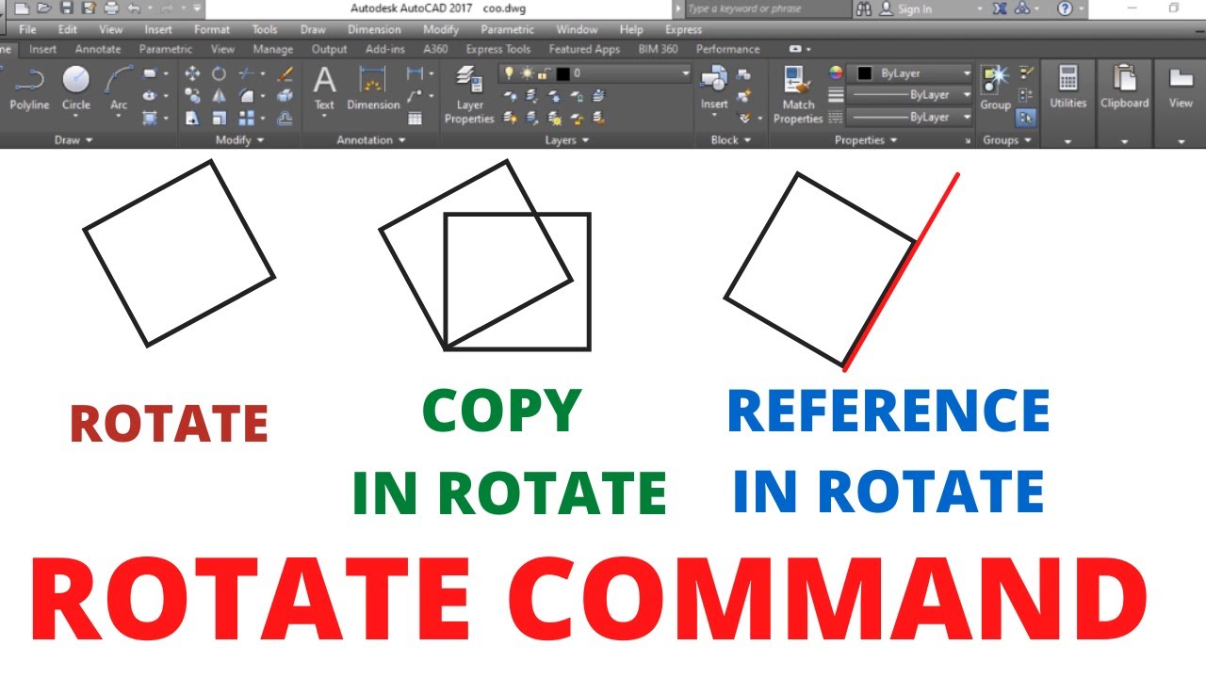Select the Polyline tool

pos(29,89)
